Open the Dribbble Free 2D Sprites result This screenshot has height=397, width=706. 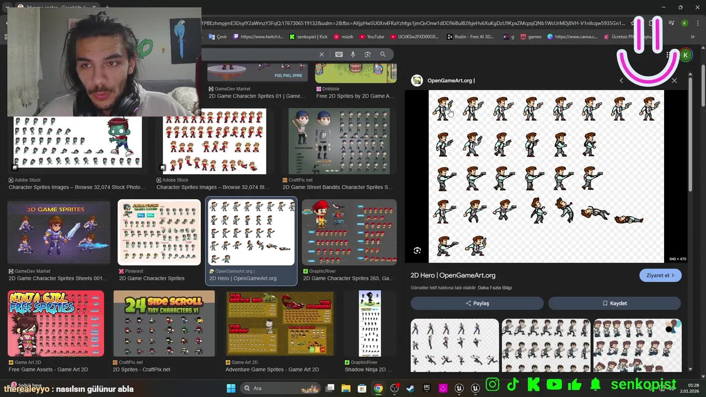click(x=356, y=73)
